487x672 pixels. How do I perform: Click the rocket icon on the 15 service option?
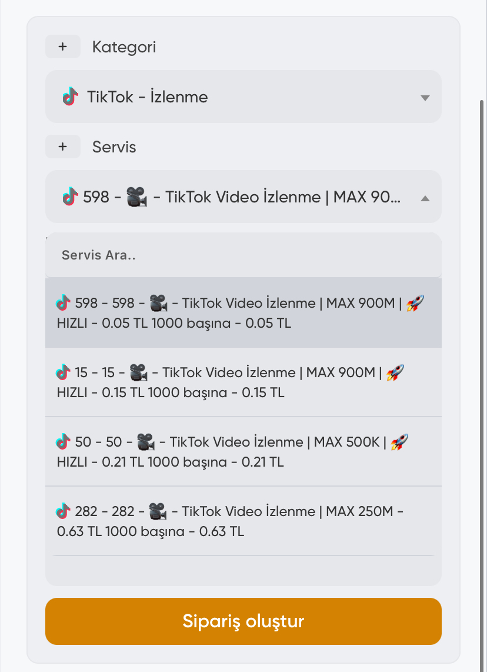395,372
